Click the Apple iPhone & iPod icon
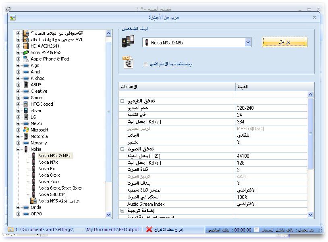This screenshot has height=242, width=328. (26, 59)
